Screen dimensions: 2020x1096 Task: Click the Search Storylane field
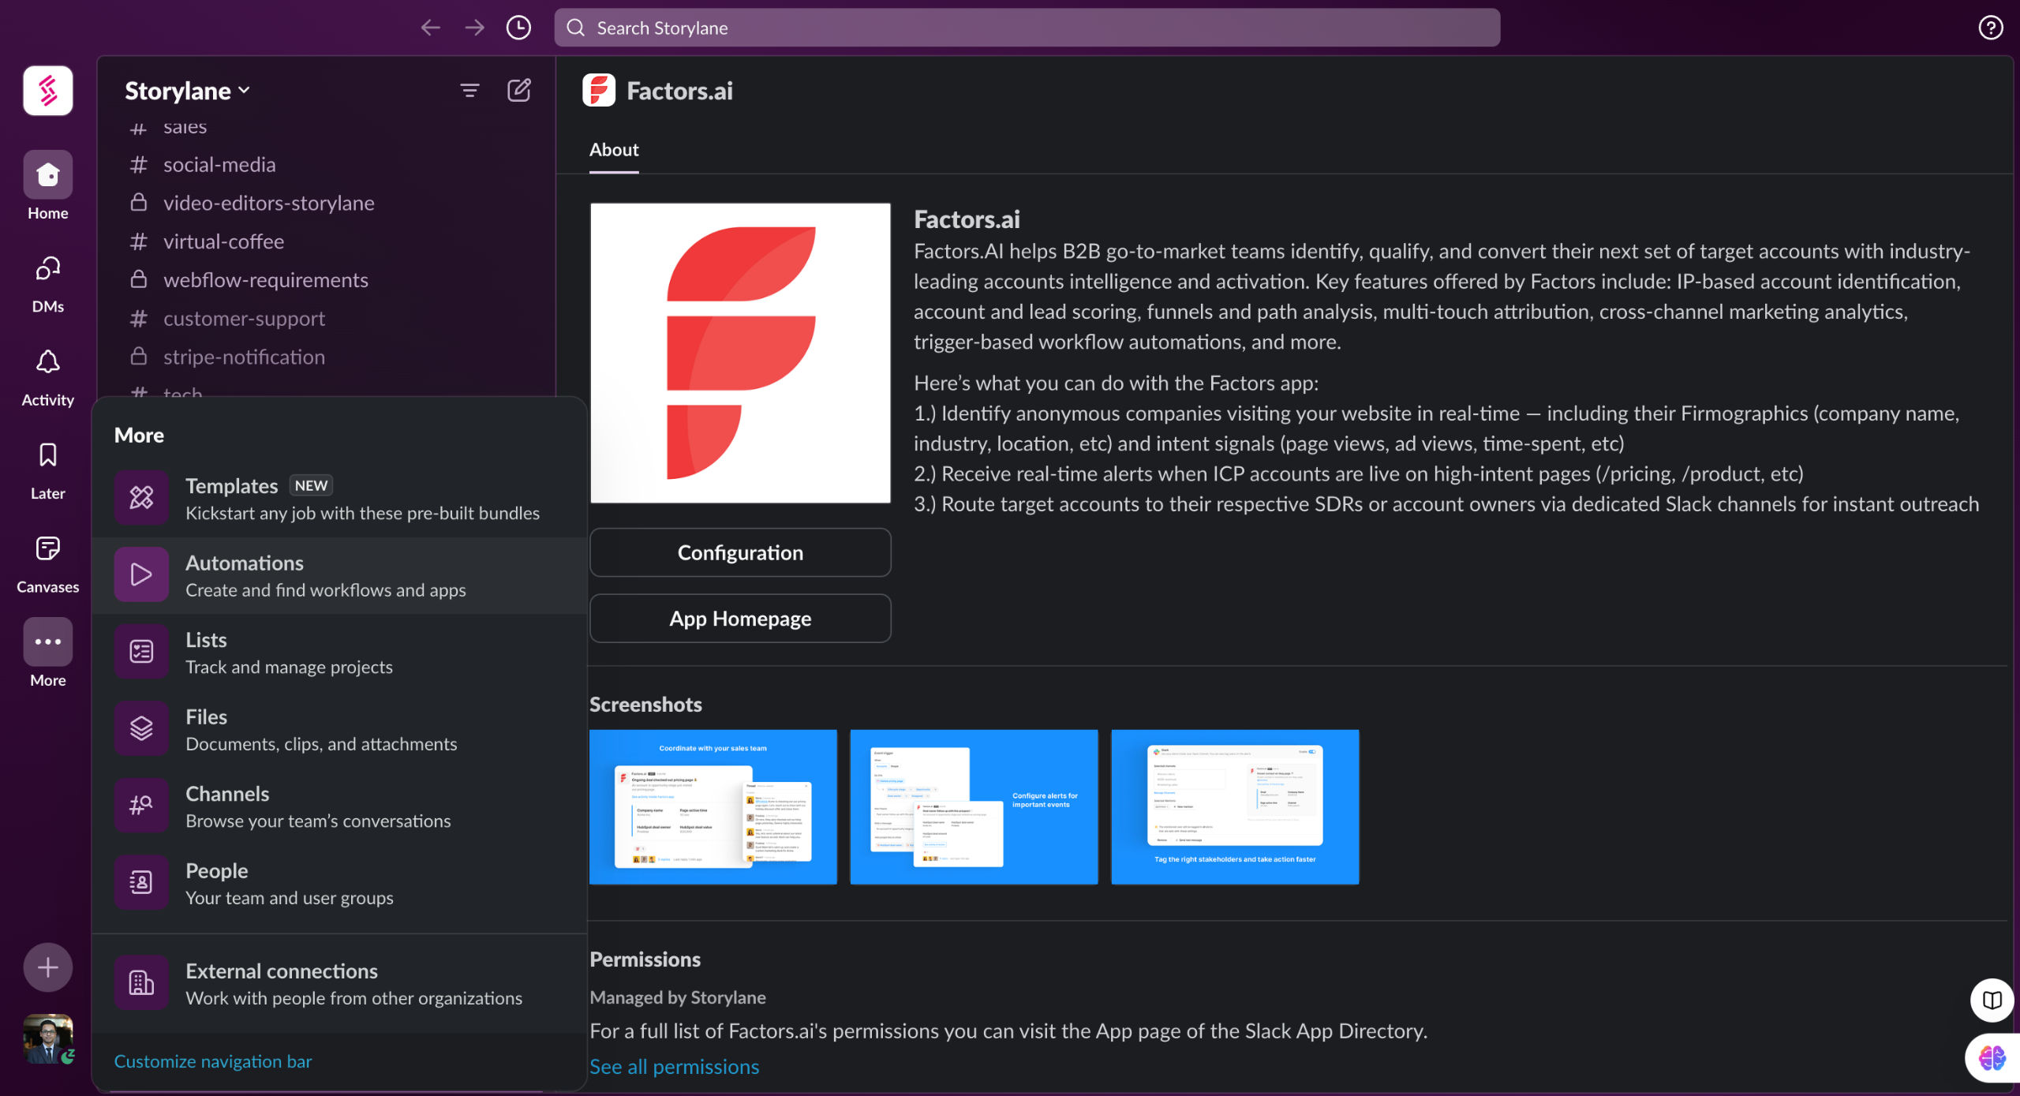point(1026,28)
